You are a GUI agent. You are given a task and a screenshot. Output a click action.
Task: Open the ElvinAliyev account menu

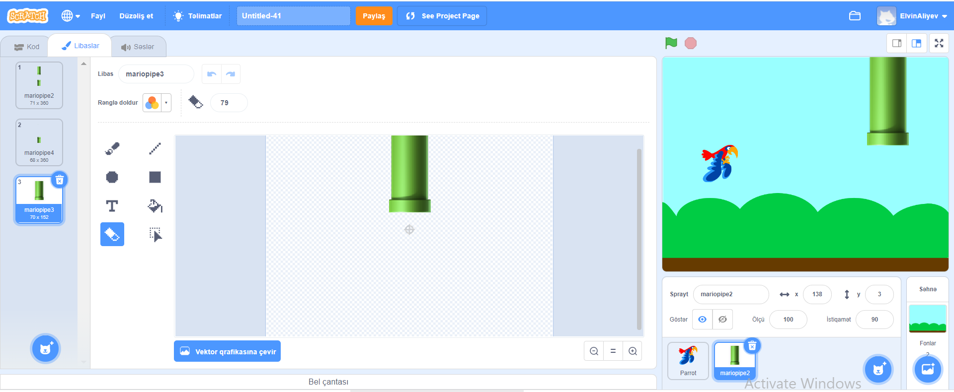[x=912, y=16]
